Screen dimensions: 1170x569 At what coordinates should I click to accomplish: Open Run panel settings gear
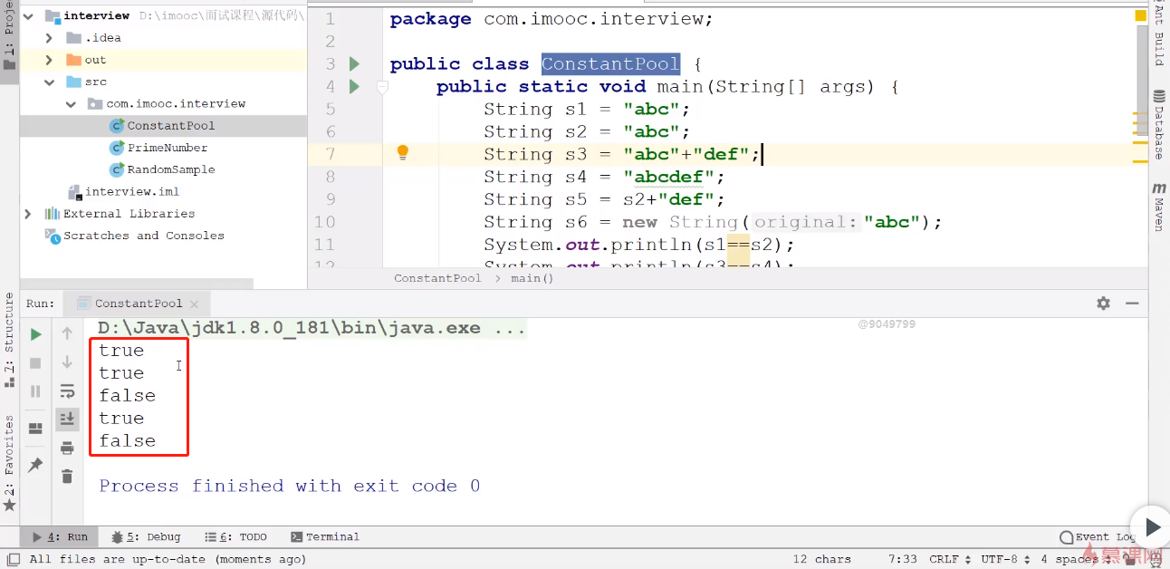click(1103, 304)
